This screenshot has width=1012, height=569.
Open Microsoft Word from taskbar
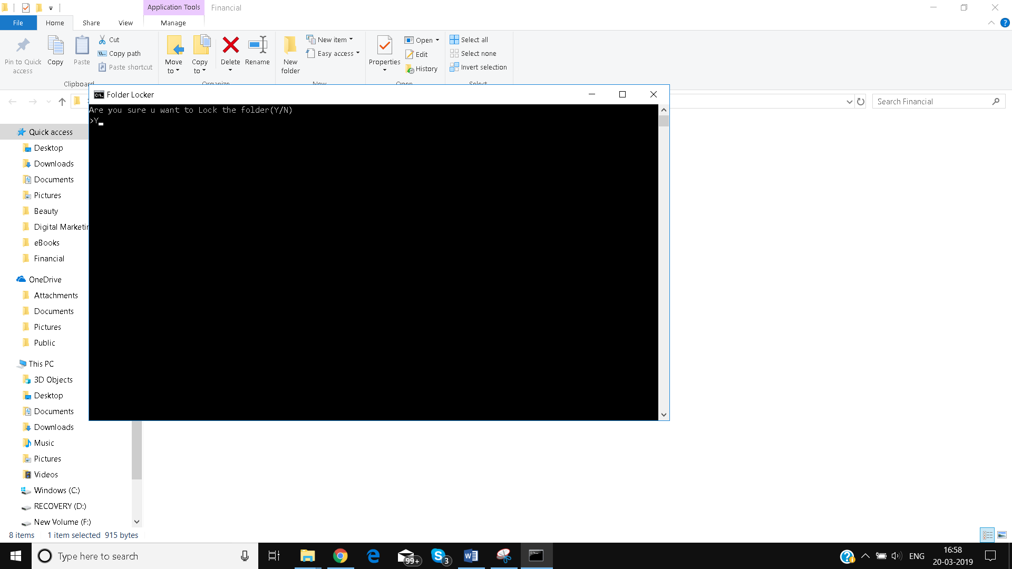pos(471,556)
